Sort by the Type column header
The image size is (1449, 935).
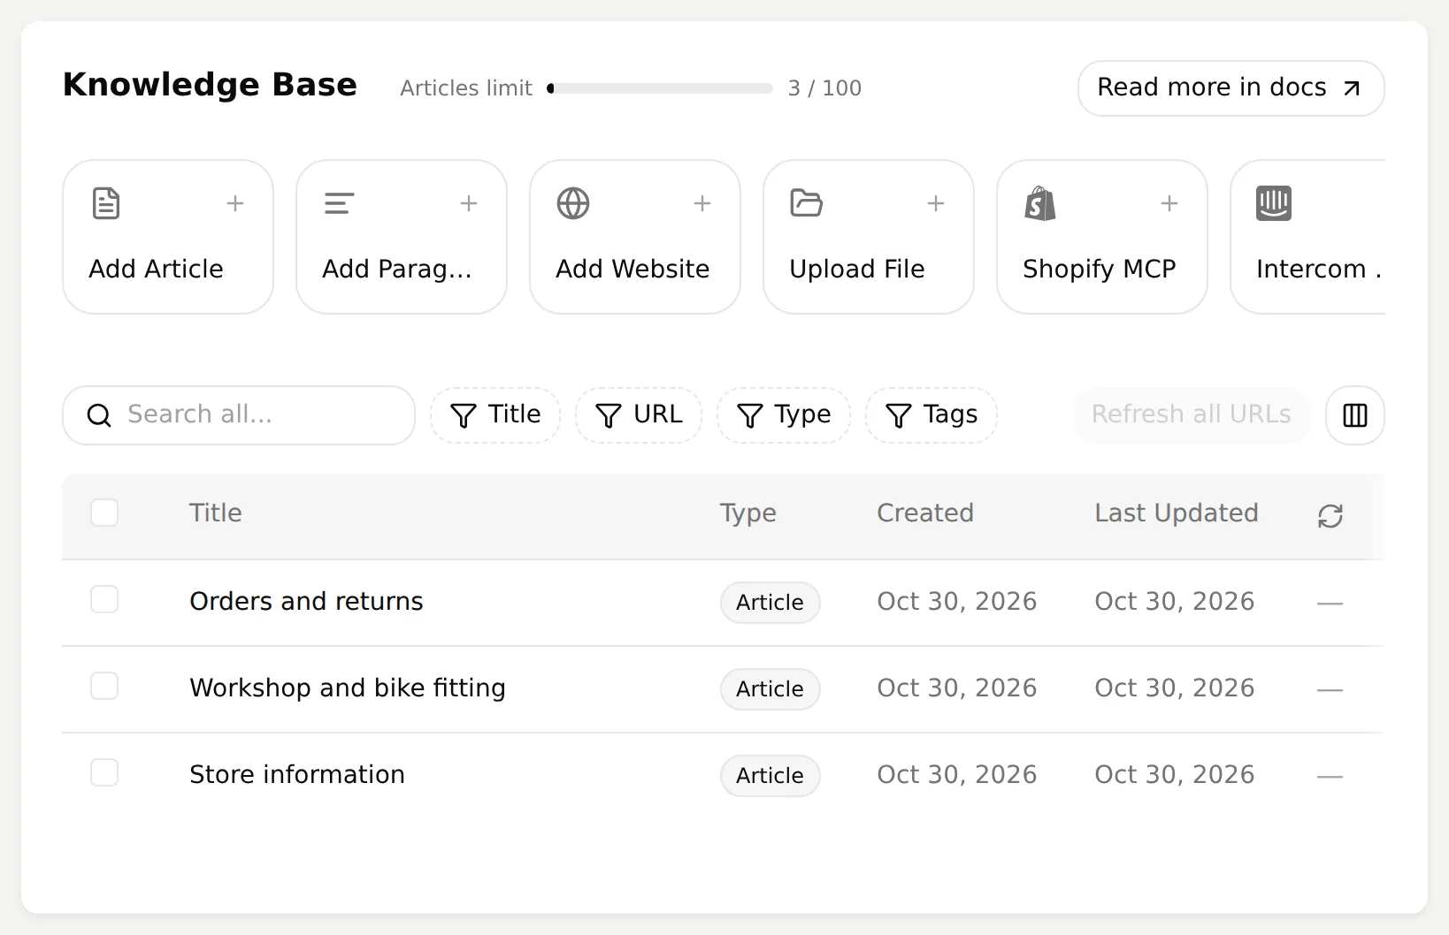pyautogui.click(x=748, y=513)
